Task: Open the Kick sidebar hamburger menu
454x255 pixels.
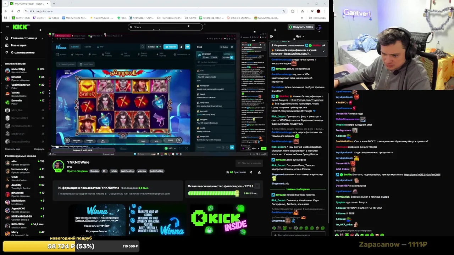Action: [x=7, y=27]
